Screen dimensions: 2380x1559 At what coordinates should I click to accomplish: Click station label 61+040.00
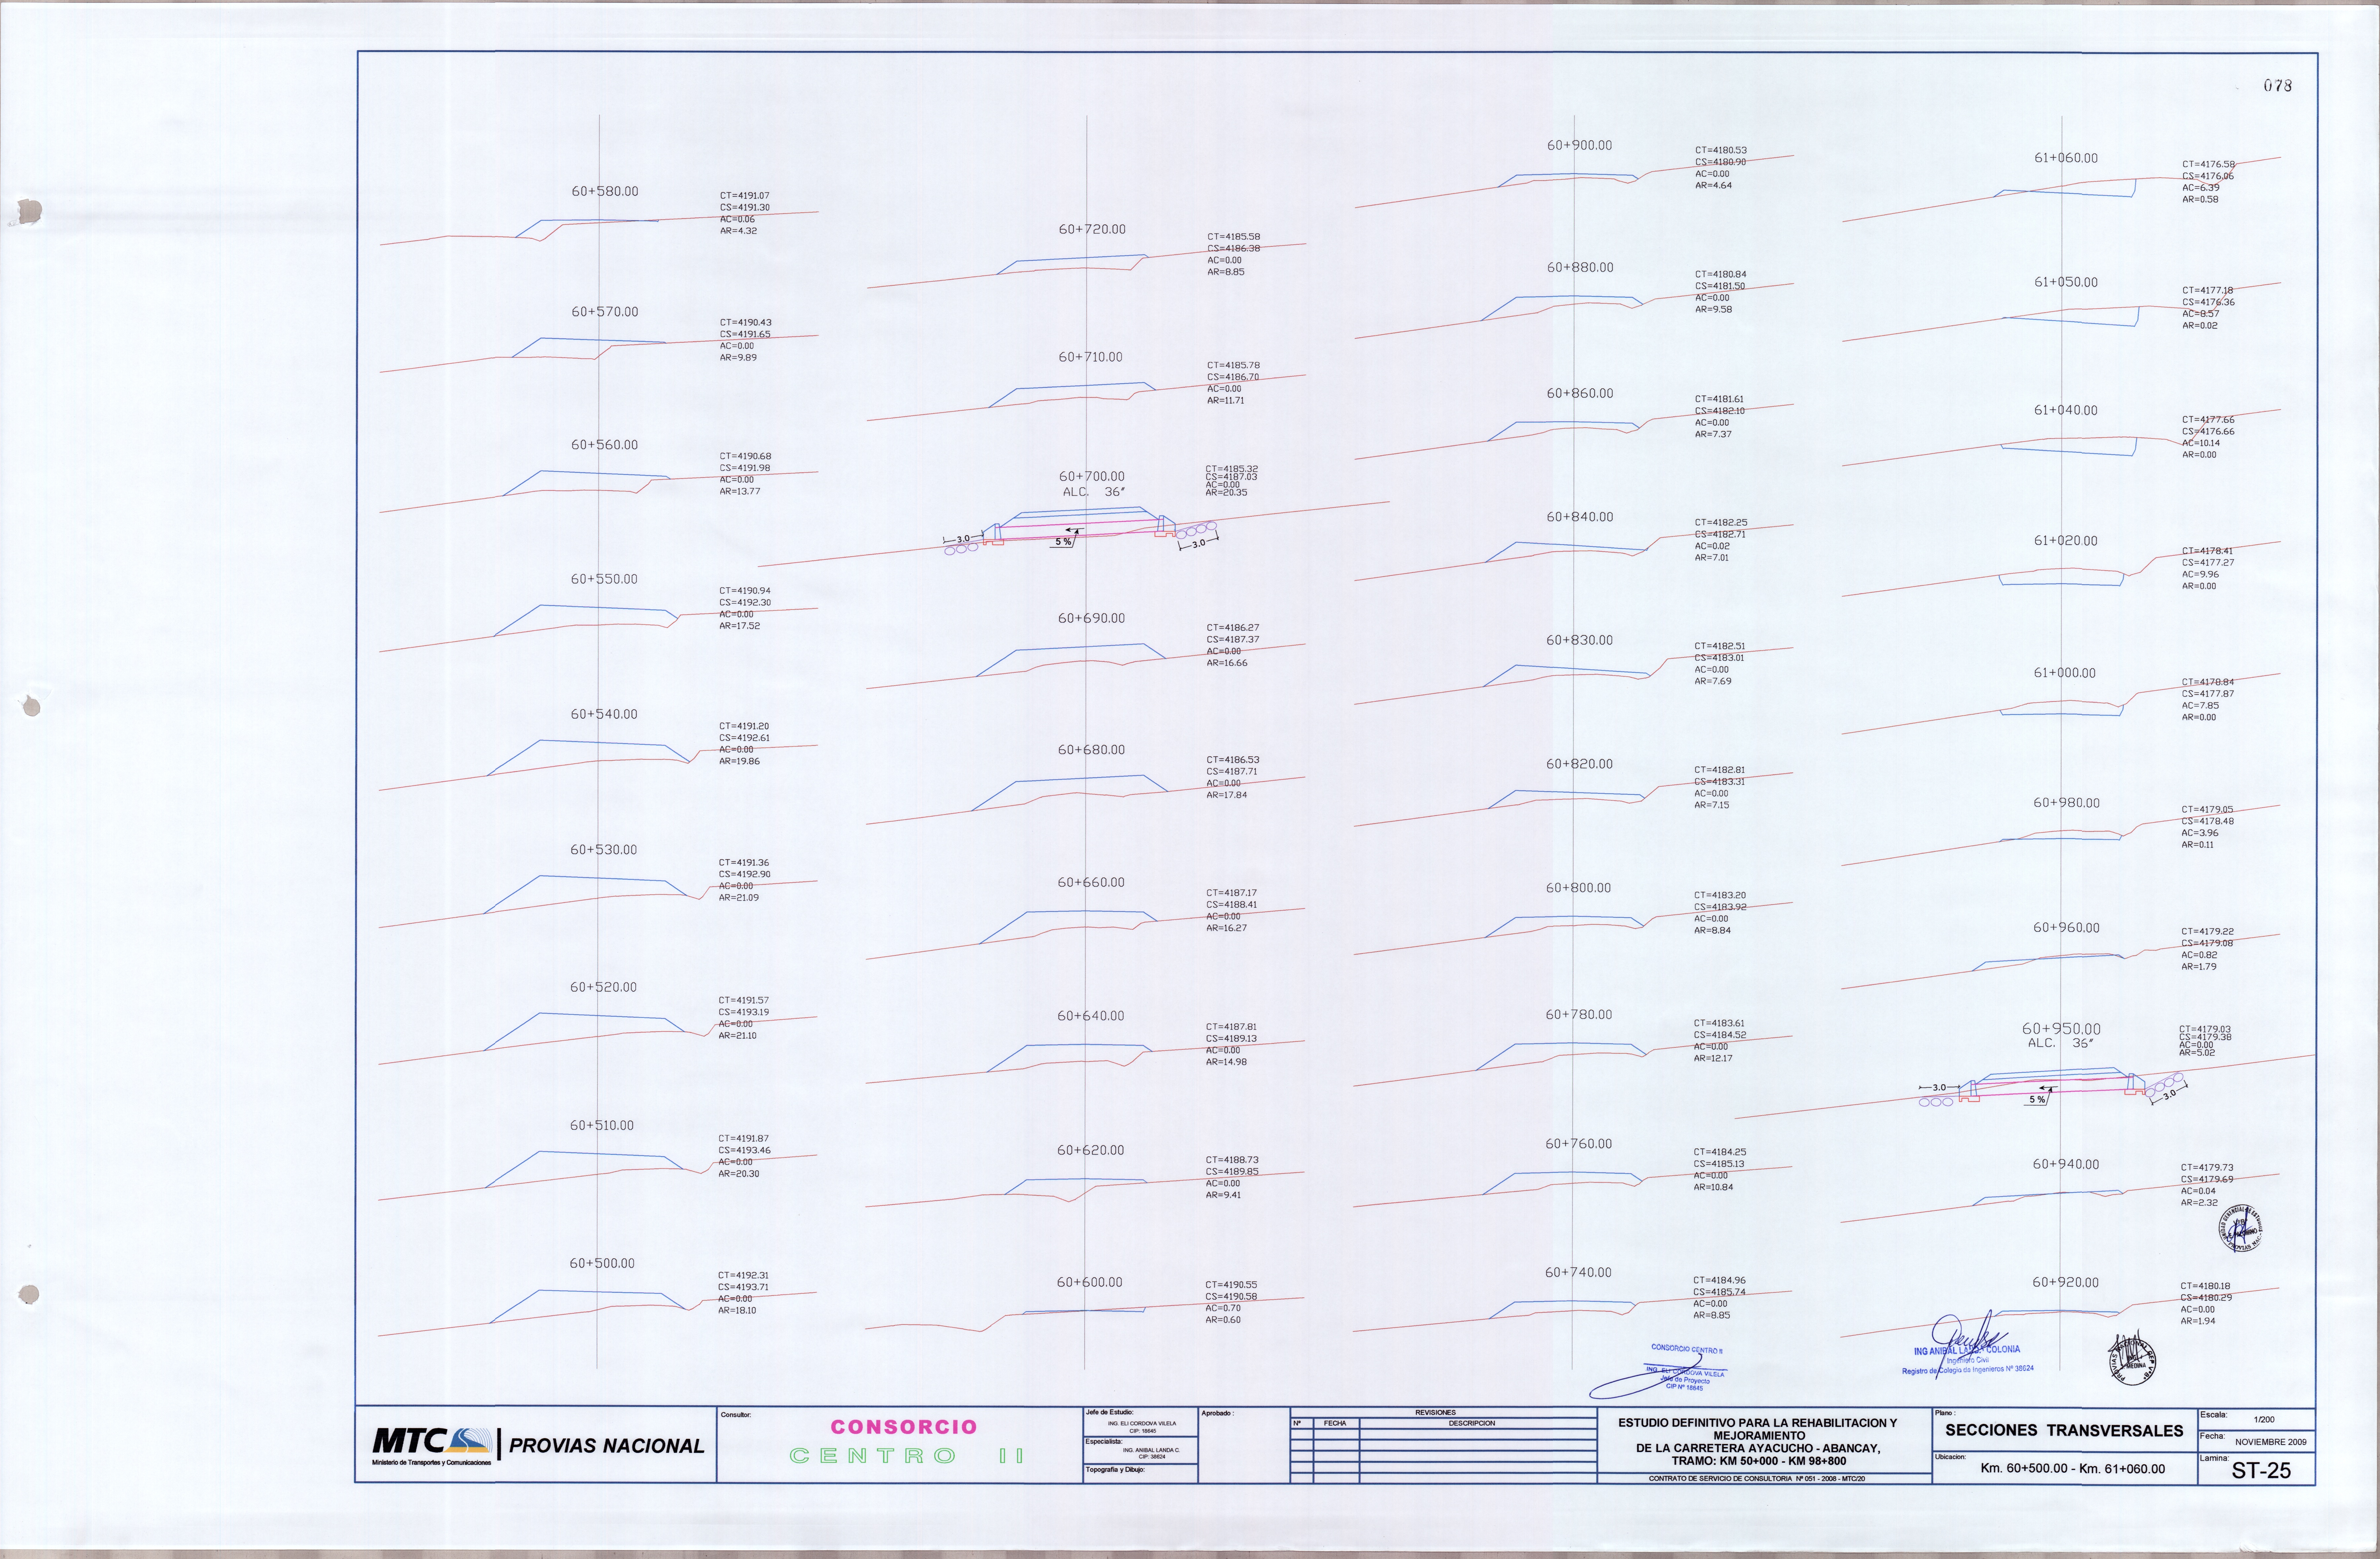2066,410
